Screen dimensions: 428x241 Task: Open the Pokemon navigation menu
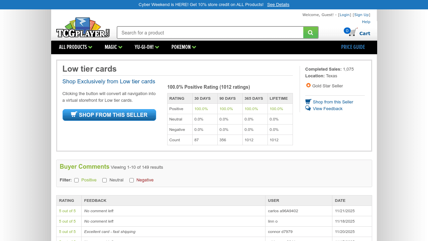[184, 47]
